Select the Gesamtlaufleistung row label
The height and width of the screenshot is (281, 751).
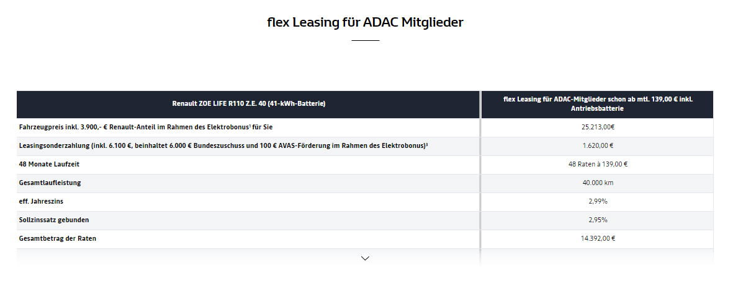[x=50, y=183]
